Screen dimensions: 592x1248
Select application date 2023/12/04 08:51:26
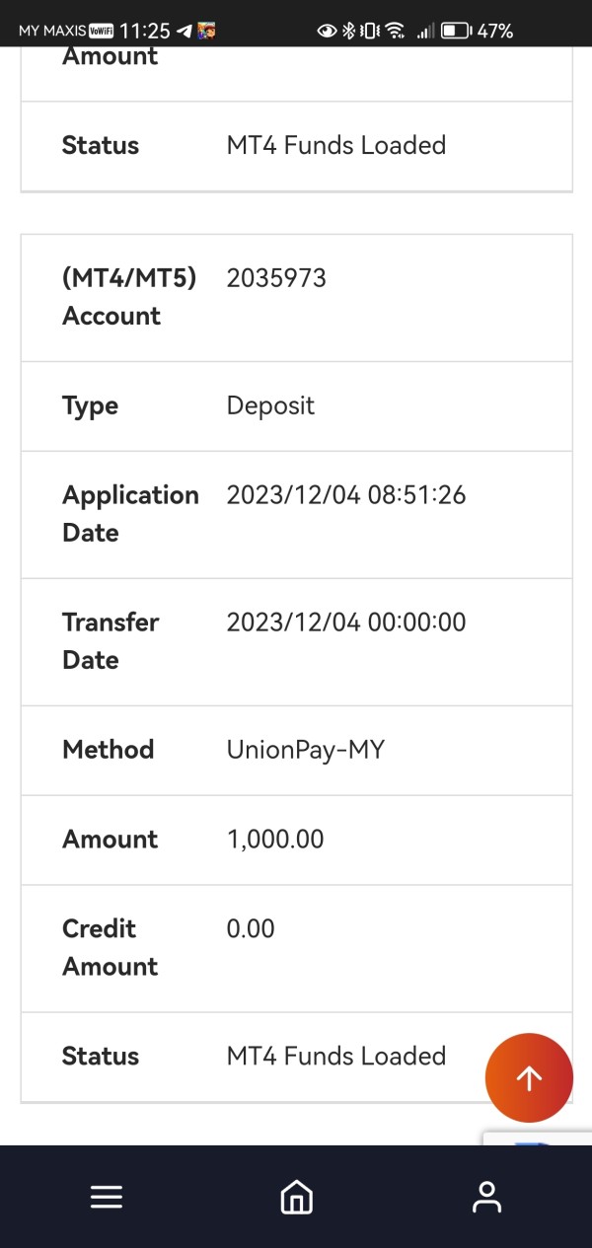click(x=345, y=494)
